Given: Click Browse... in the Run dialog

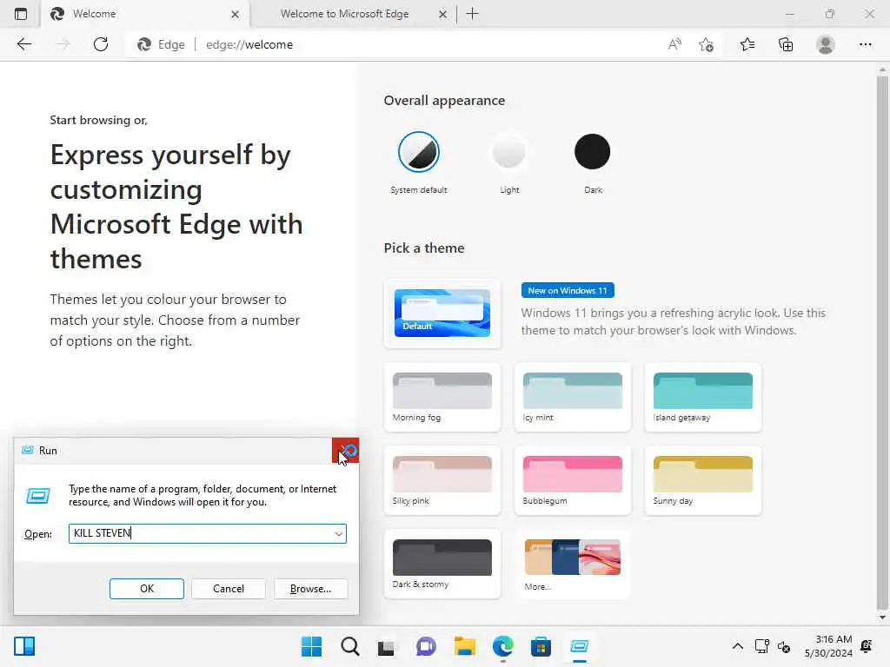Looking at the screenshot, I should tap(310, 589).
